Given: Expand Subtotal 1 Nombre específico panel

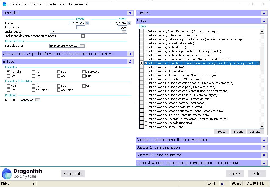Looking at the screenshot, I should pos(264,140).
